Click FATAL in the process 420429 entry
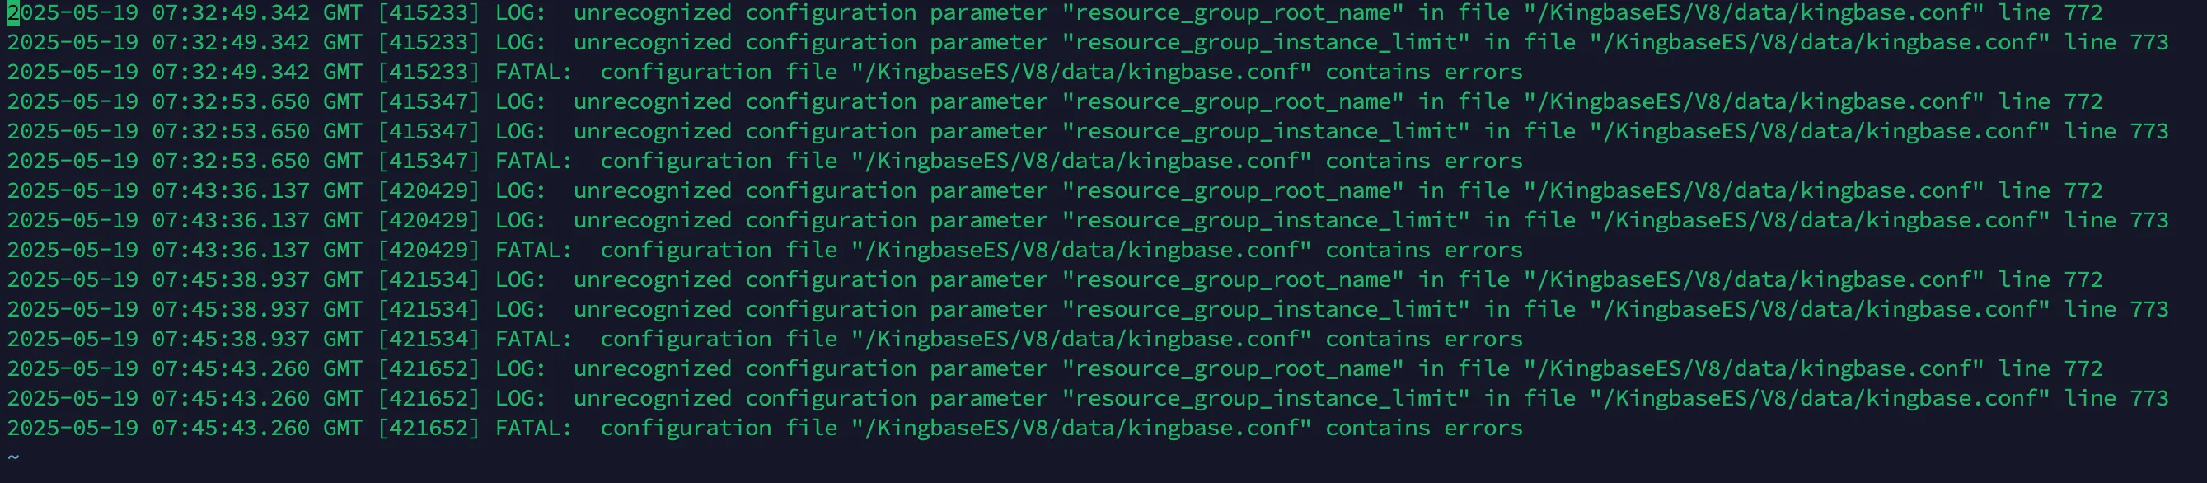Image resolution: width=2207 pixels, height=483 pixels. click(533, 250)
